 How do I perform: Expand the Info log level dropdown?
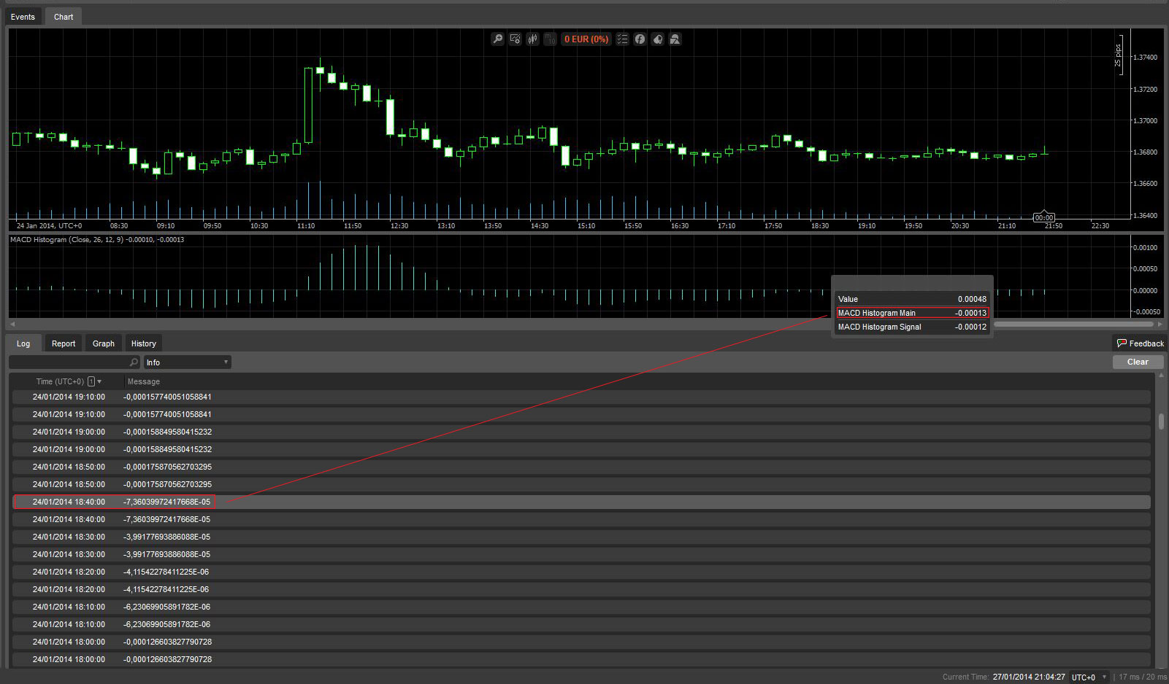(187, 362)
